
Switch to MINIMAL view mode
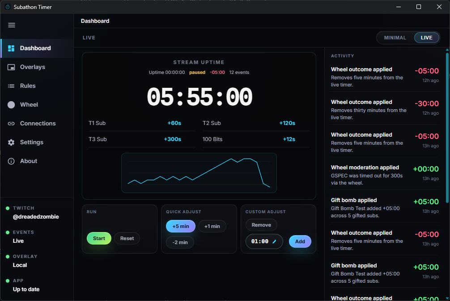click(x=395, y=38)
